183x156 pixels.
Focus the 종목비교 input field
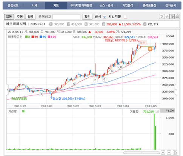tap(66, 17)
